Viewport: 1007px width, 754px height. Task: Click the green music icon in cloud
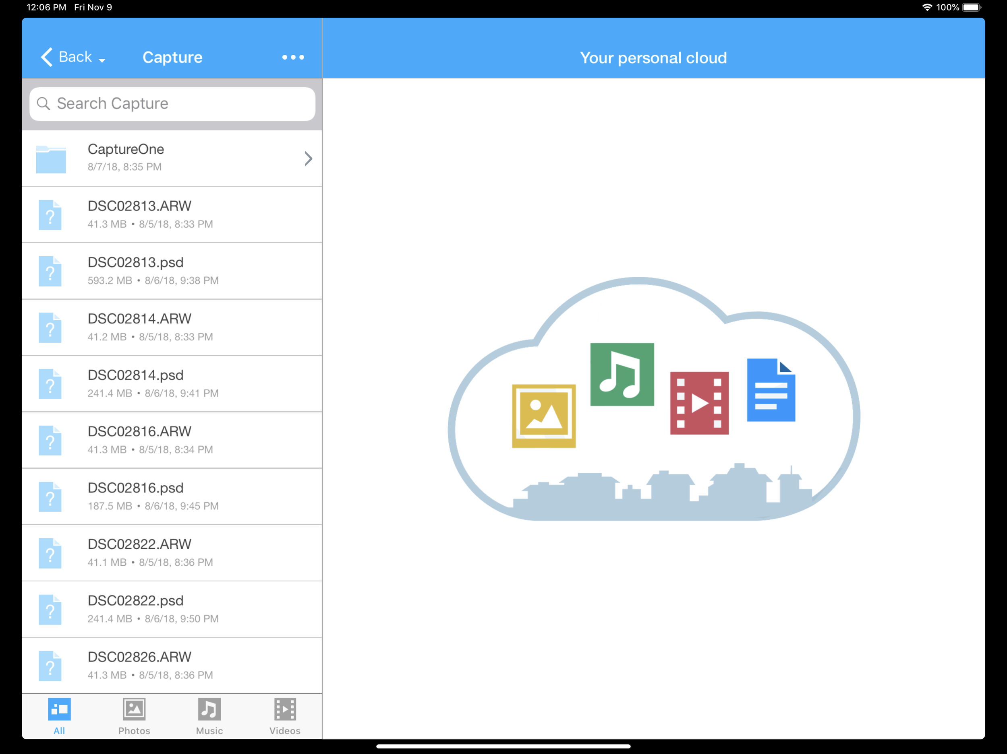622,374
